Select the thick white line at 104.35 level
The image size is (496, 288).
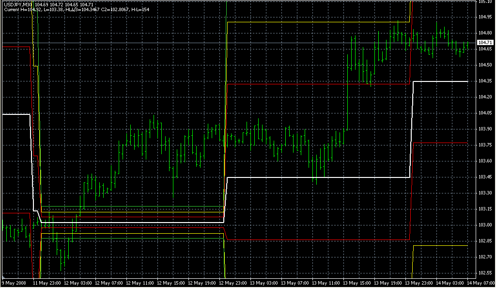(x=441, y=81)
